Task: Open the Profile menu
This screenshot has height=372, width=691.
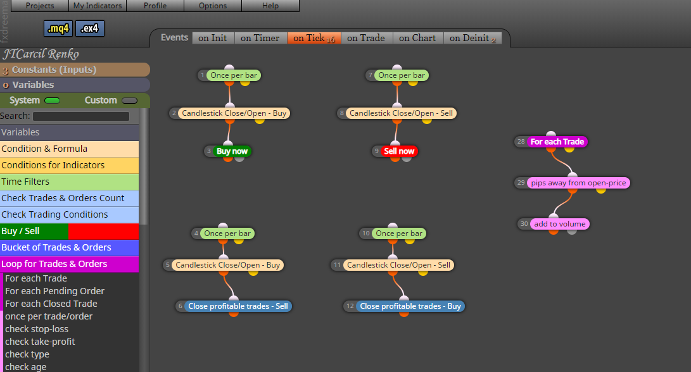Action: pyautogui.click(x=155, y=6)
